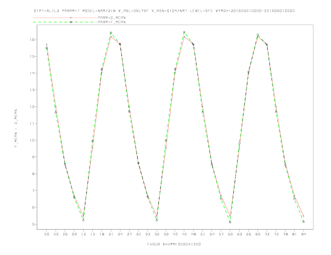Screen dimensions: 331x255
Task: Click the y-axis tick label 11
Action: coord(32,123)
